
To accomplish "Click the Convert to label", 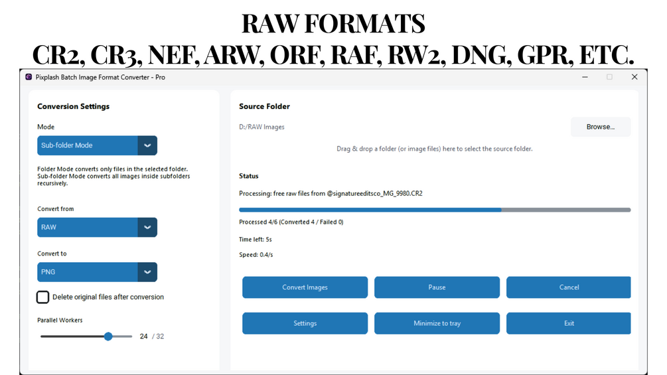I will pos(52,254).
